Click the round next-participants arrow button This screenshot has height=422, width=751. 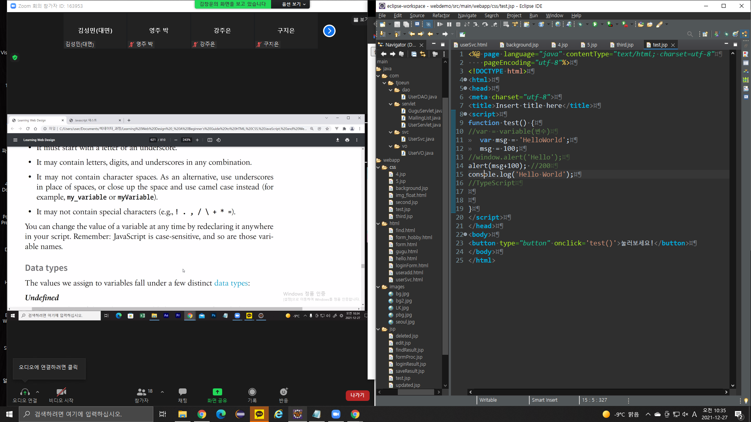pos(329,31)
